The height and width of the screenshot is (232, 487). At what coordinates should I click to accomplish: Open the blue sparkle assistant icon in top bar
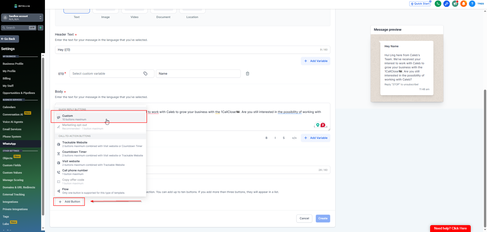click(x=446, y=4)
